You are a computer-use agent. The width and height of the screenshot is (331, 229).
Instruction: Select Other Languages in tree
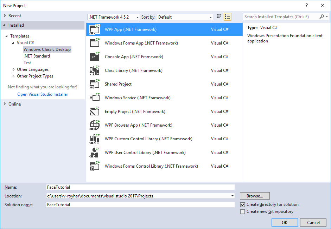(33, 69)
